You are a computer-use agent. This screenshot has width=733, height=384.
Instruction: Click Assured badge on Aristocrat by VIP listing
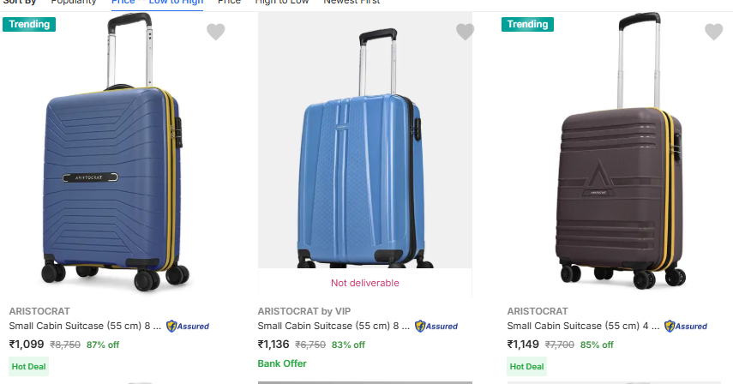(x=436, y=326)
